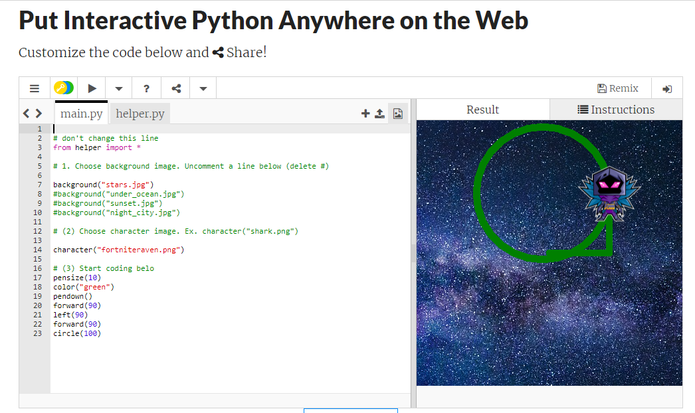Screen dimensions: 695x413
Task: Click the color("green") code line
Action: pos(84,287)
